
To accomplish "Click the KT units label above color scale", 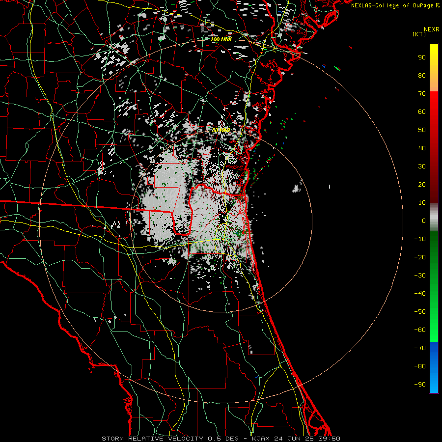I will (x=419, y=34).
